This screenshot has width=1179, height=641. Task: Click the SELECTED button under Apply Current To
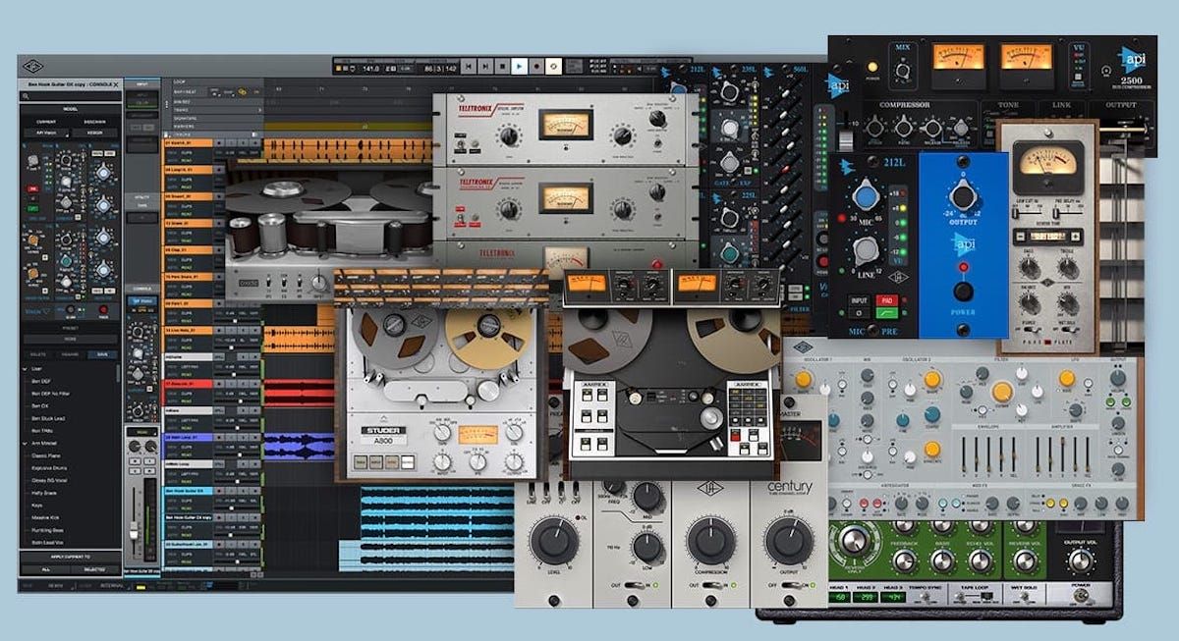pyautogui.click(x=94, y=568)
